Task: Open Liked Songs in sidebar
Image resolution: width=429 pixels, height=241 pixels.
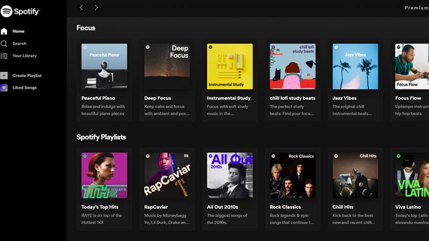Action: 24,87
